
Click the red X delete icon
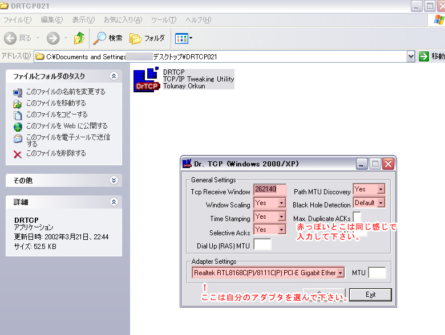(18, 154)
